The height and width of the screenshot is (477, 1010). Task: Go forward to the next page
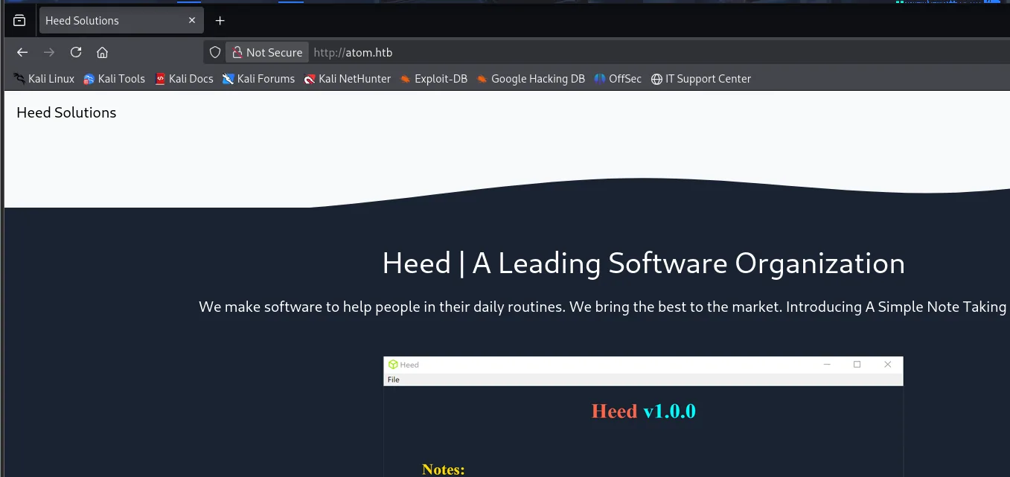tap(49, 52)
